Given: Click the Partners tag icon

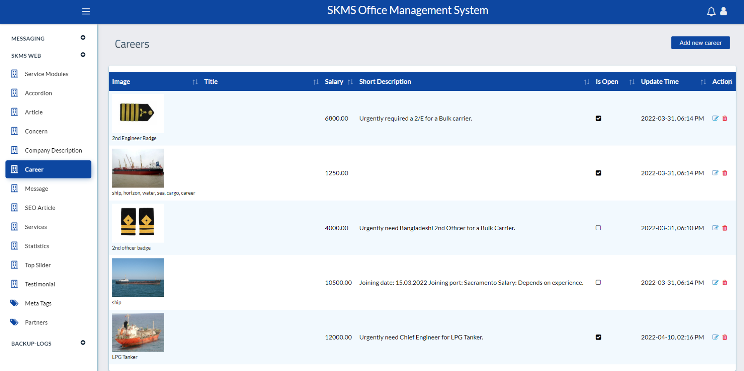Looking at the screenshot, I should pyautogui.click(x=14, y=322).
